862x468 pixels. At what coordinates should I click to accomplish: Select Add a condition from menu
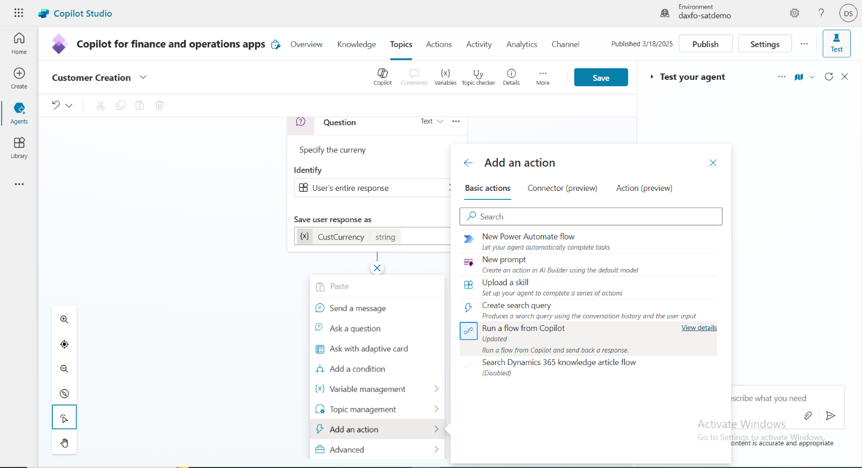pyautogui.click(x=357, y=369)
